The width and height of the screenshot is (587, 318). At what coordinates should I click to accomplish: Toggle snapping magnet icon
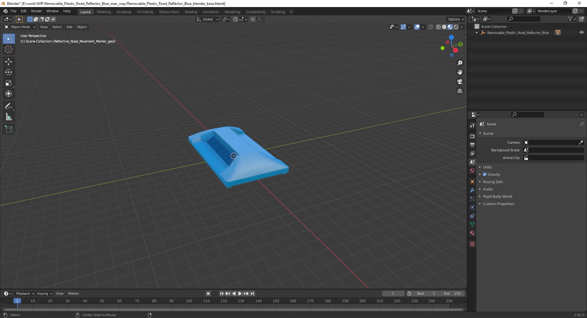coord(235,19)
